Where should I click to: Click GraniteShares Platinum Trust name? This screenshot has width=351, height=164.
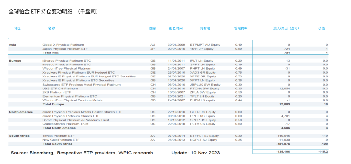point(65,124)
